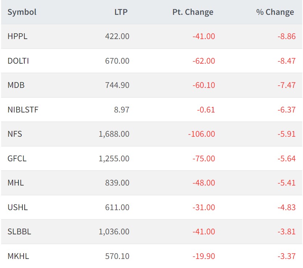The image size is (303, 268).
Task: Click the -8.47 percent change cell
Action: pyautogui.click(x=285, y=61)
